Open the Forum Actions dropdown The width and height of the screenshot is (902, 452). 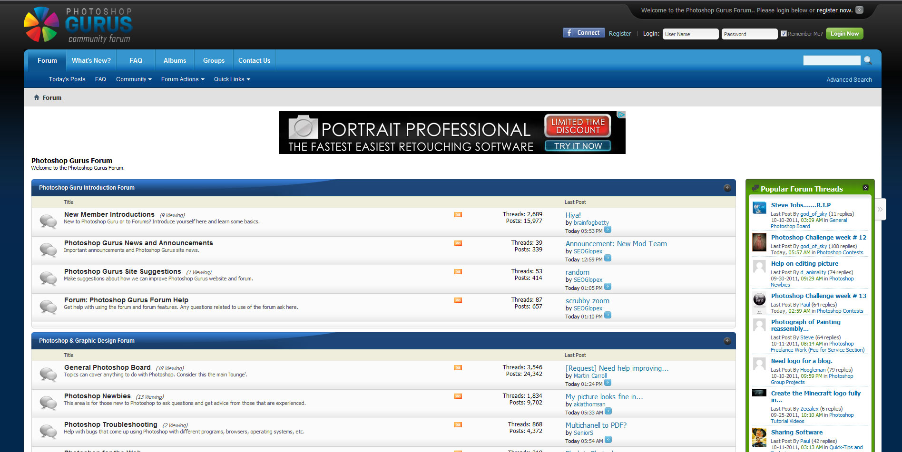(183, 79)
